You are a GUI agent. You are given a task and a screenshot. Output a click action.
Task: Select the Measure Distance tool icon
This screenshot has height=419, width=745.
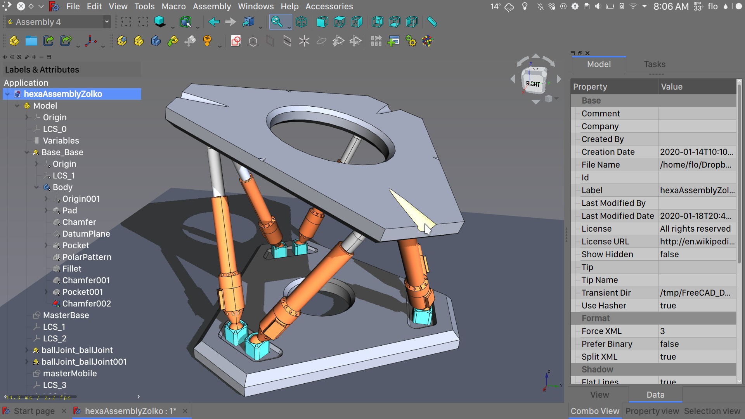[432, 22]
